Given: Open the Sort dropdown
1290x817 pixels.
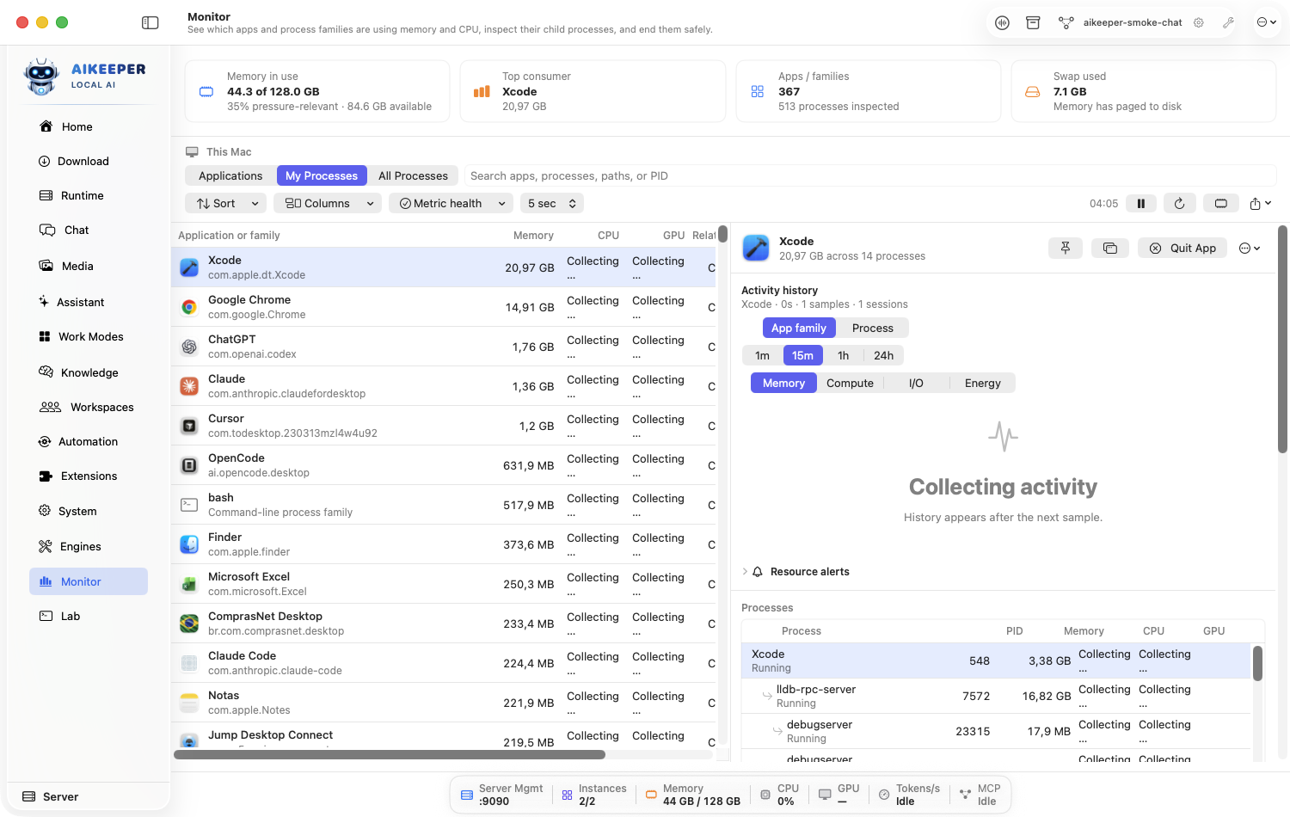Looking at the screenshot, I should coord(225,203).
